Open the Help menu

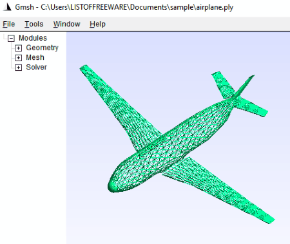coord(97,24)
